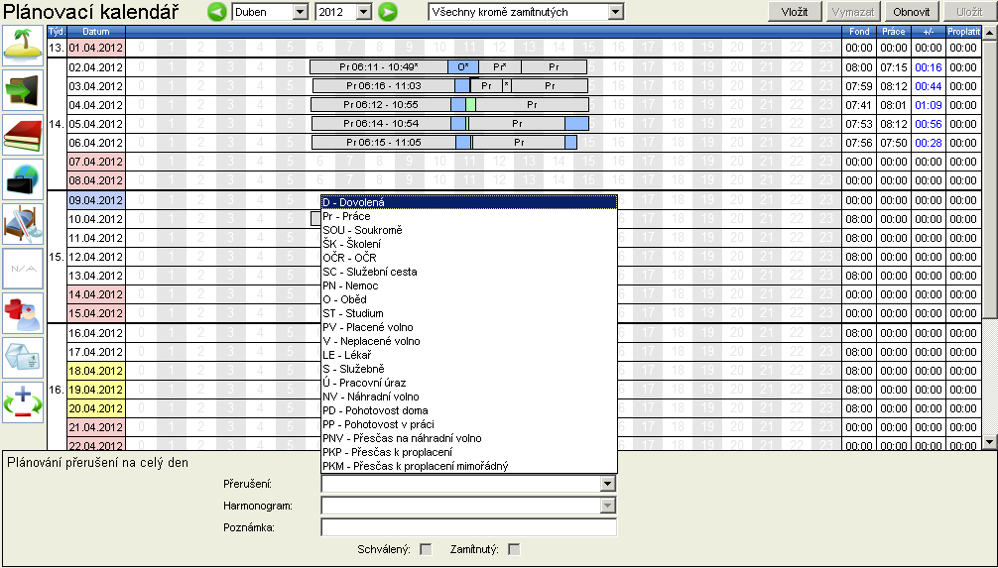Choose PKM - Přesčas k proplacení mimořádný
The image size is (998, 568).
469,466
